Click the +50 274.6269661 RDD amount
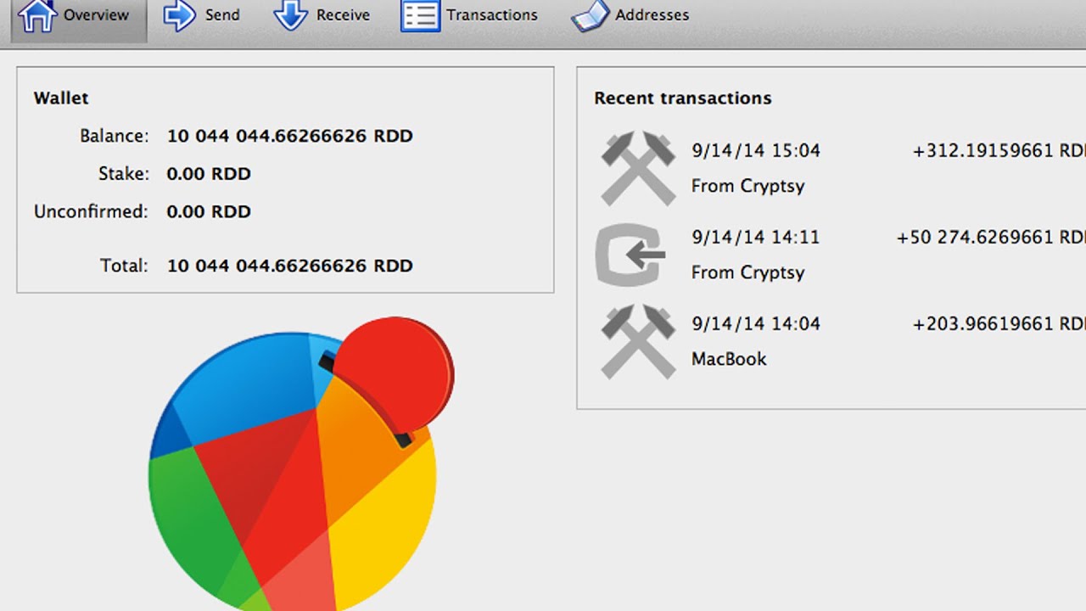Screen dimensions: 1086x611 [991, 238]
